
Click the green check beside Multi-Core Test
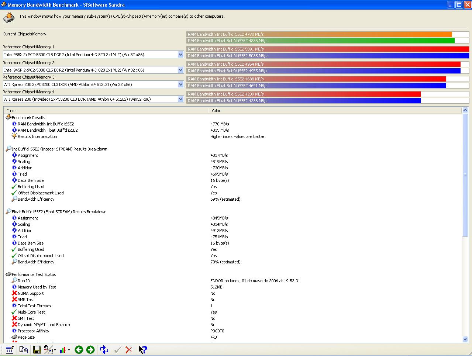click(x=14, y=312)
